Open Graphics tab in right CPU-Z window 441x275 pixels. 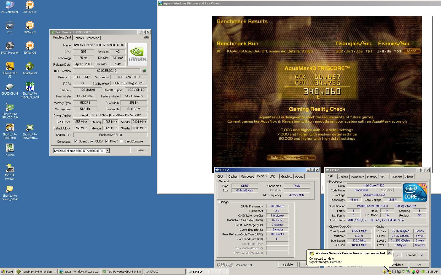[397, 177]
